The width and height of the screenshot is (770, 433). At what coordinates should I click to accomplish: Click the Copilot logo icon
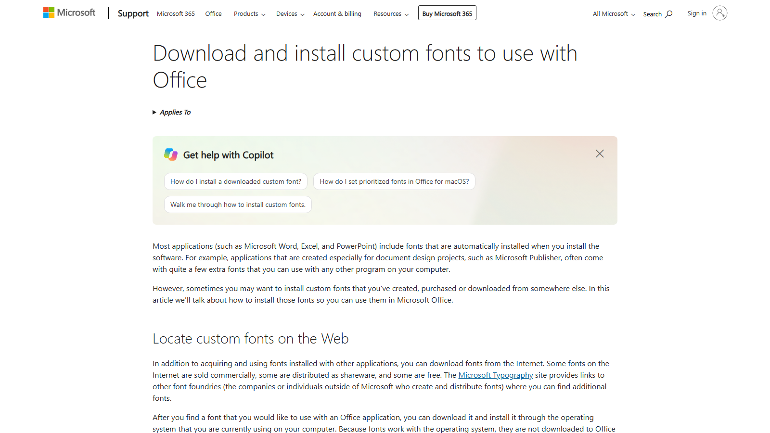pos(171,154)
